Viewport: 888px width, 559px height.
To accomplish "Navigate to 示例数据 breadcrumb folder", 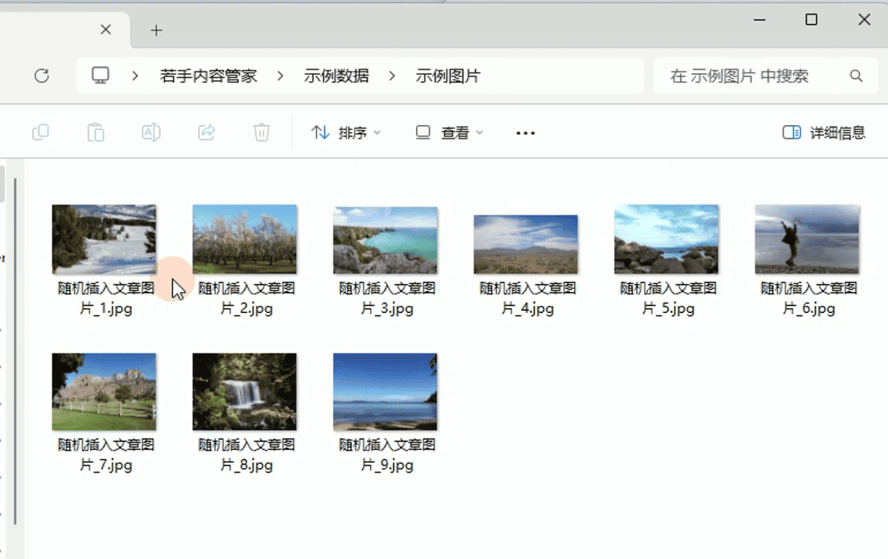I will (336, 76).
